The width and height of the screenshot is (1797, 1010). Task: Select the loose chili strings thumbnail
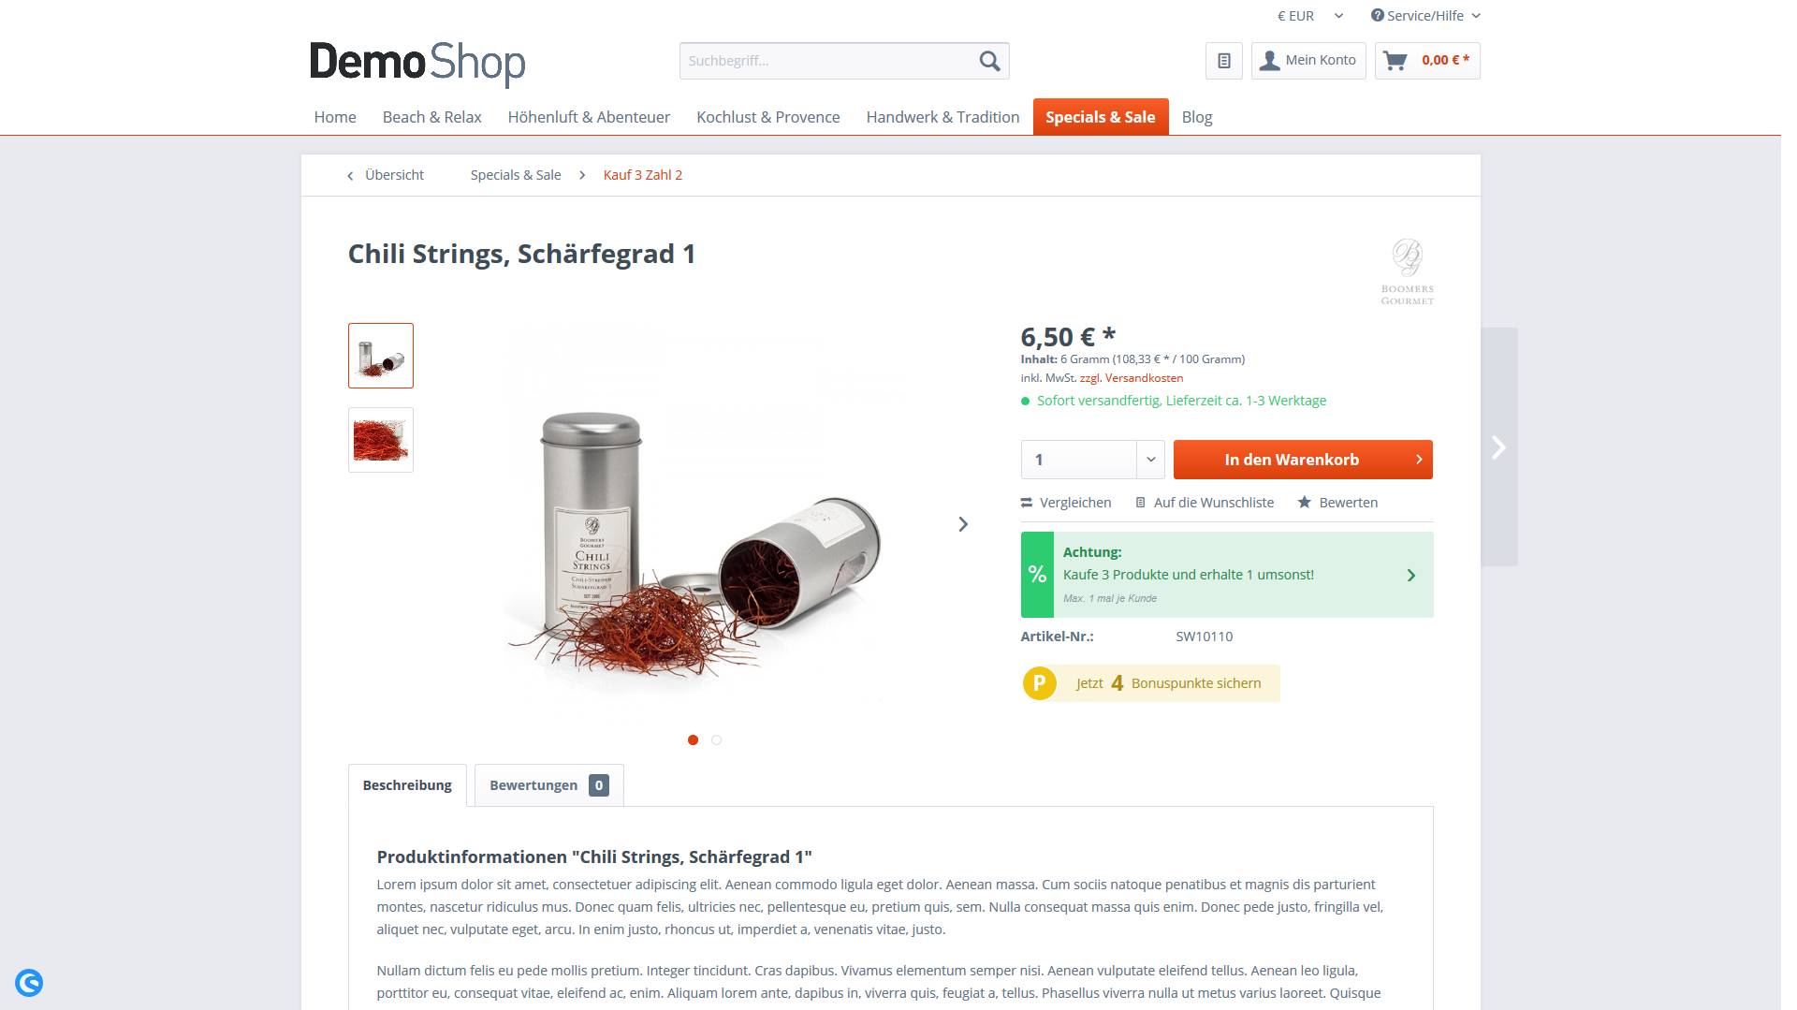[x=381, y=440]
